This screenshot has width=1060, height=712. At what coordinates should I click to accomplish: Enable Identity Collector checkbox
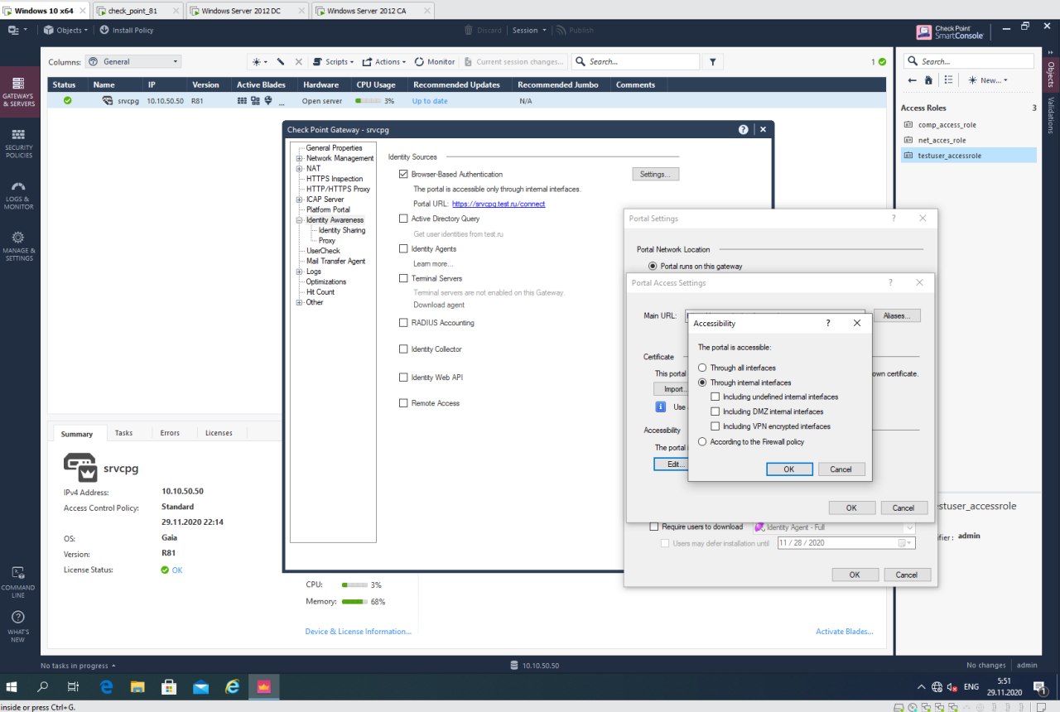403,349
